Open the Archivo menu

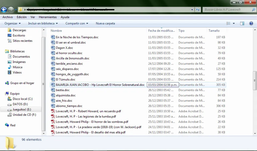[8, 17]
